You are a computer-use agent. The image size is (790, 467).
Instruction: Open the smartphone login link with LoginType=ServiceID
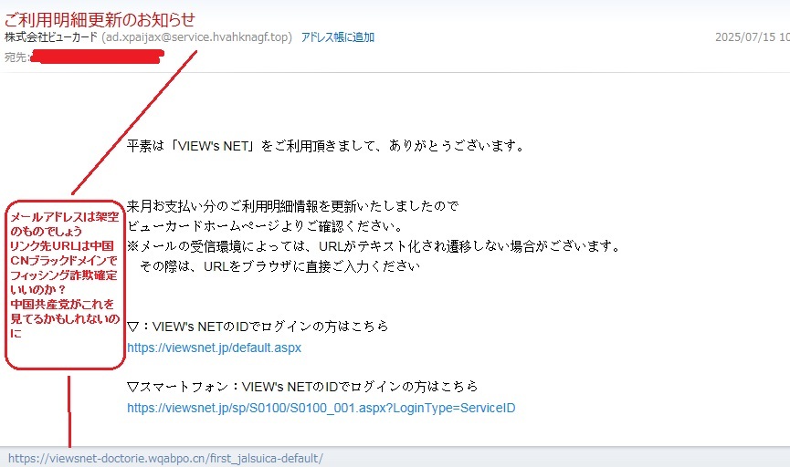[x=321, y=408]
